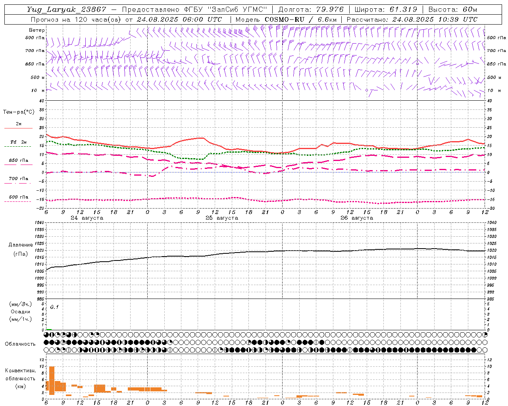
Task: Click the tallest orange convective cloud bar
Action: pyautogui.click(x=52, y=381)
